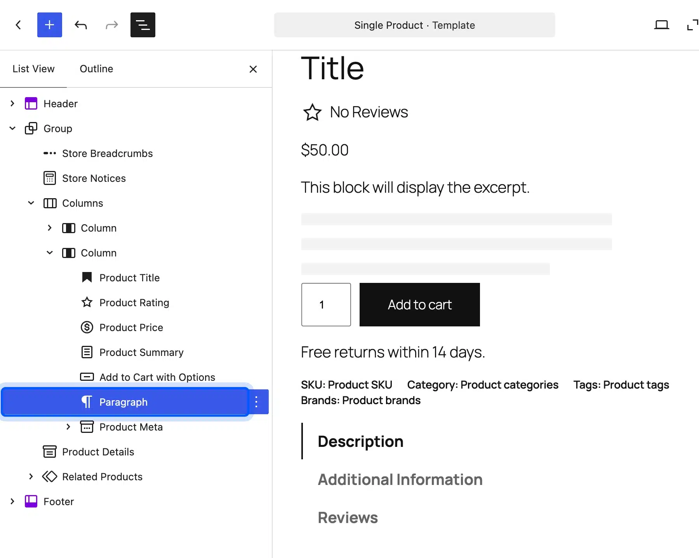Toggle the List View document overview button
The width and height of the screenshot is (699, 558).
143,25
